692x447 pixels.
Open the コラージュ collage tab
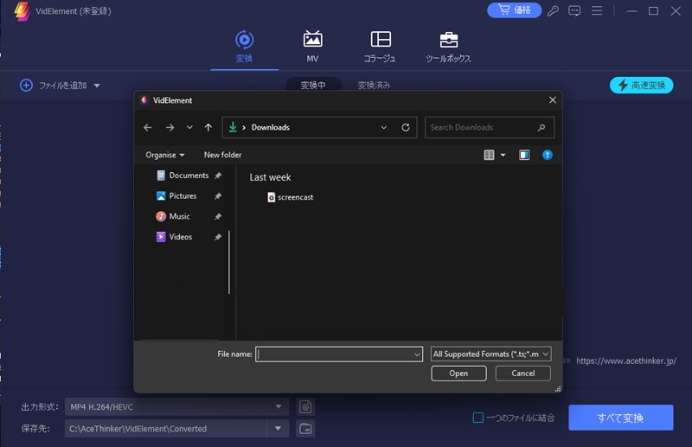380,47
